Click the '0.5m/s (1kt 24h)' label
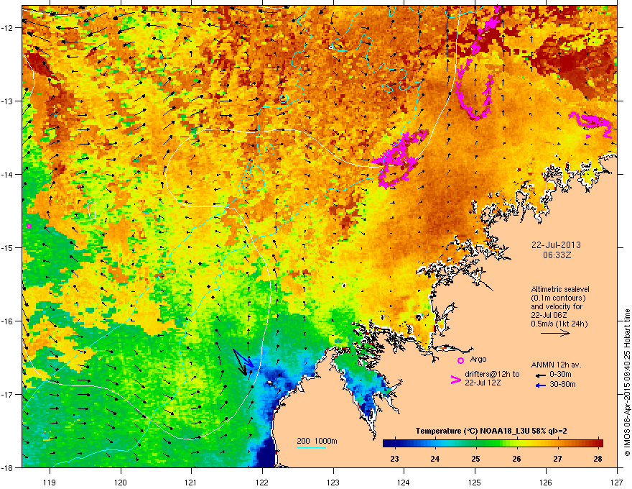 [559, 324]
